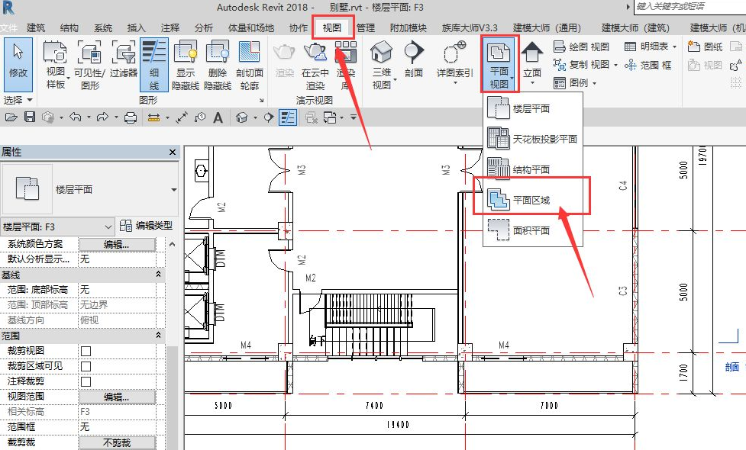This screenshot has height=450, width=746.
Task: Select the Thin Lines (细线) tool
Action: (154, 65)
